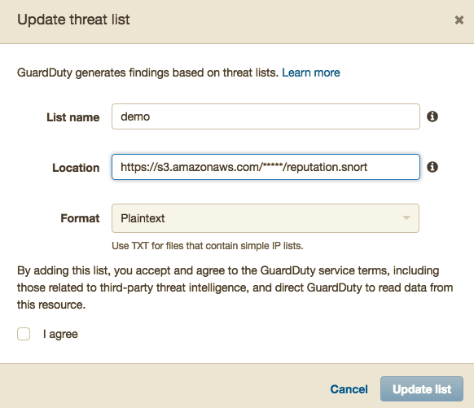
Task: Click the GuardDuty generates findings description
Action: point(148,72)
